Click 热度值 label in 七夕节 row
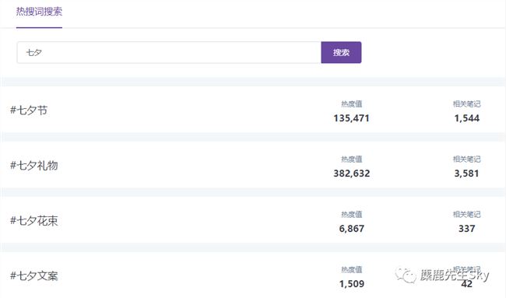Viewport: 506px width, 298px height. click(351, 103)
